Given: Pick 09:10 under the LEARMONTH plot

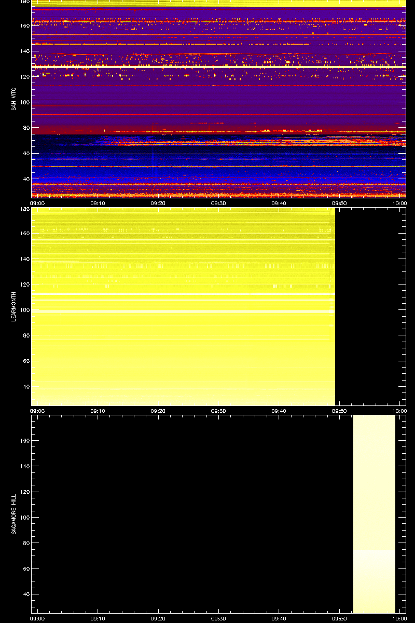Looking at the screenshot, I should 98,411.
